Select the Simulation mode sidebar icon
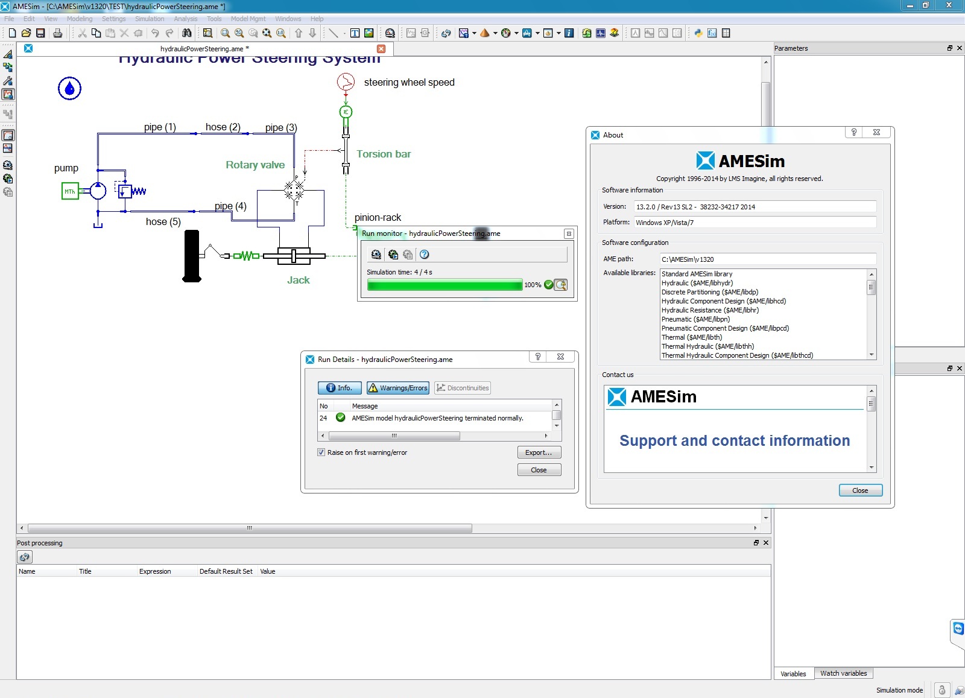 pyautogui.click(x=8, y=94)
